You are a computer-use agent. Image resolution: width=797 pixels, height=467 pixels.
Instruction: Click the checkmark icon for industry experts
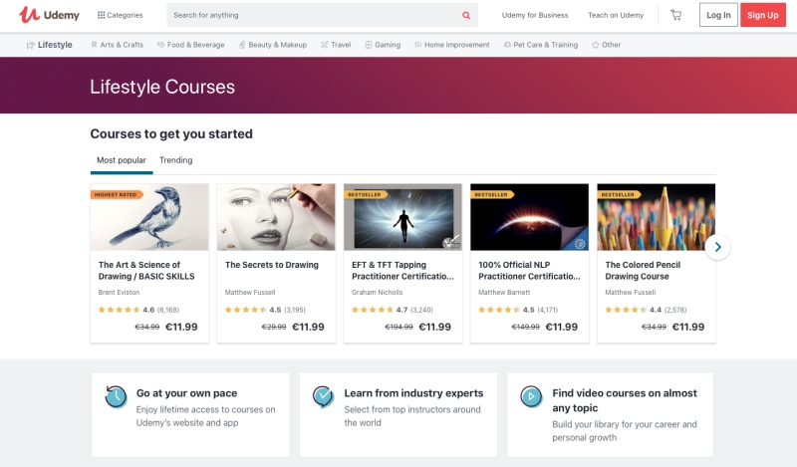323,397
